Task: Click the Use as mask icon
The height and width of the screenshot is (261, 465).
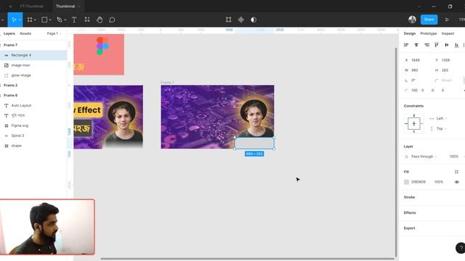Action: click(254, 20)
